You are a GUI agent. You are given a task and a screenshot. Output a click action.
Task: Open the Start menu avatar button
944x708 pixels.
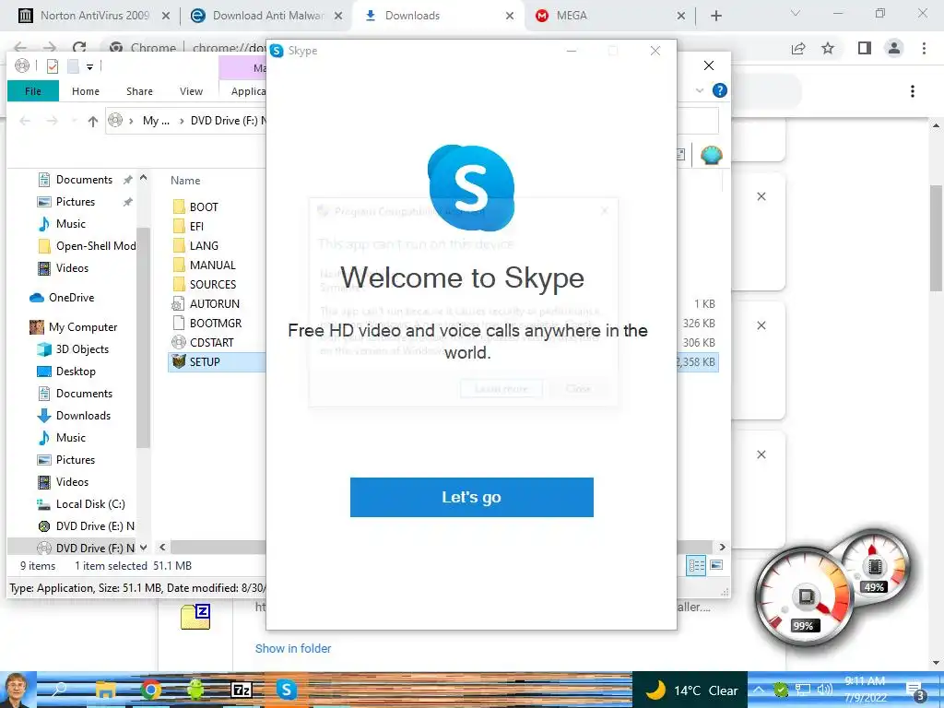[17, 690]
